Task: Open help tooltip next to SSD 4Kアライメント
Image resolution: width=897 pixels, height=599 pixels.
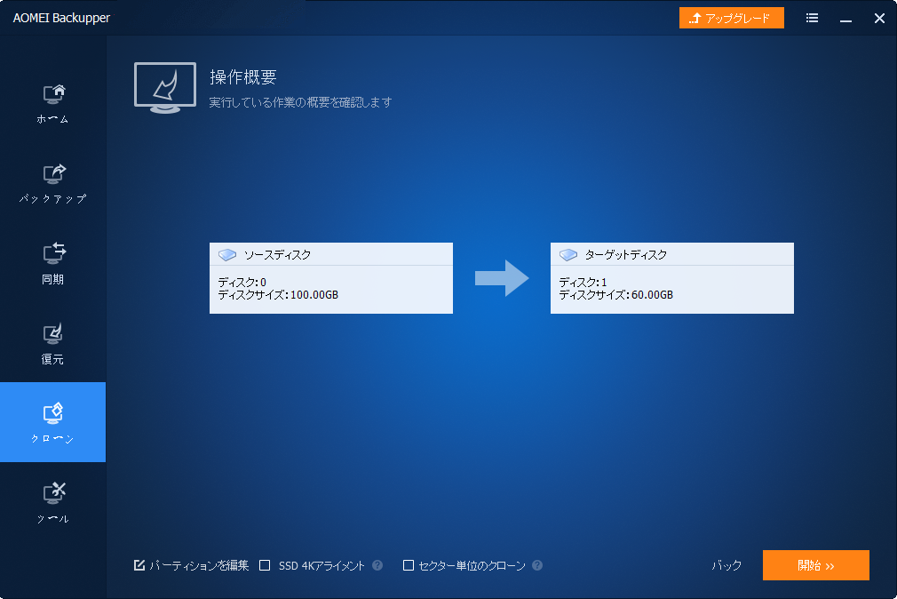Action: pos(377,565)
